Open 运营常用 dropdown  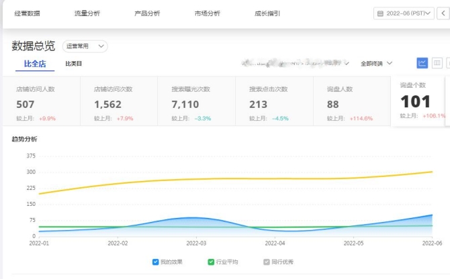point(85,46)
